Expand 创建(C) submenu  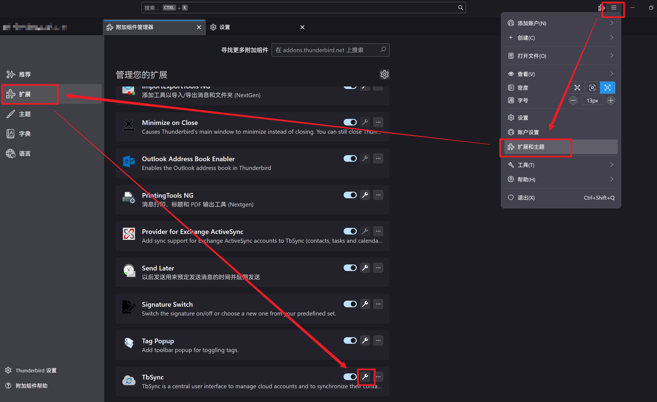point(561,38)
